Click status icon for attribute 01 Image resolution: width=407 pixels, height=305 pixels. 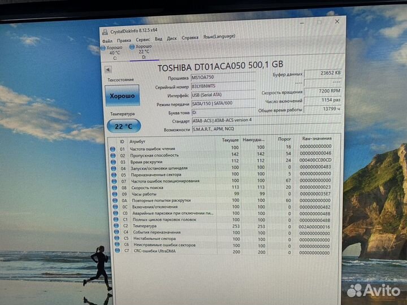click(x=112, y=149)
